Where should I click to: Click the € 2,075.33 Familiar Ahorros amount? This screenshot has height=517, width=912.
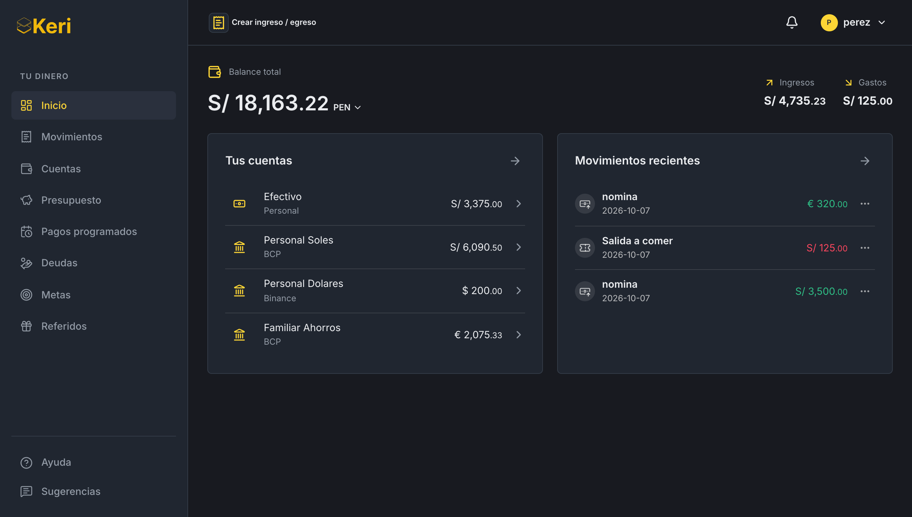(478, 335)
